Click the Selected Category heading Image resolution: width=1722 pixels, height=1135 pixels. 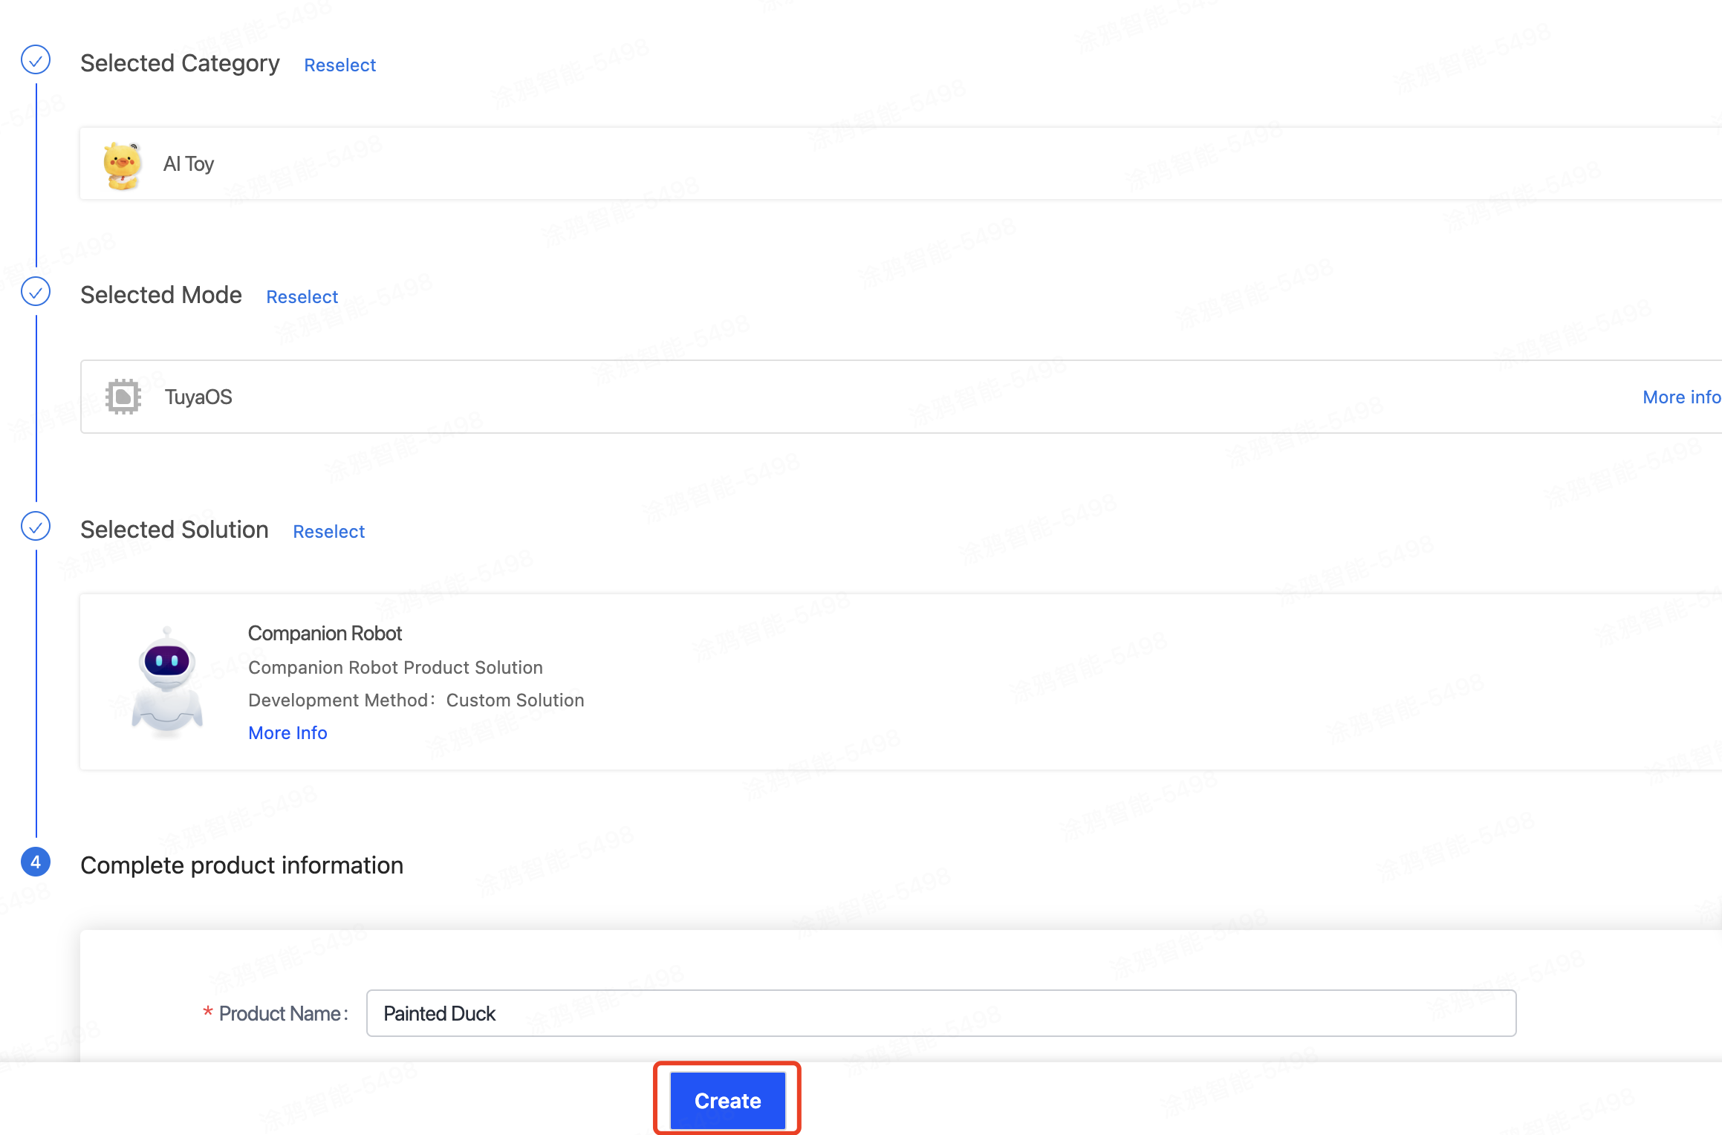pyautogui.click(x=180, y=64)
